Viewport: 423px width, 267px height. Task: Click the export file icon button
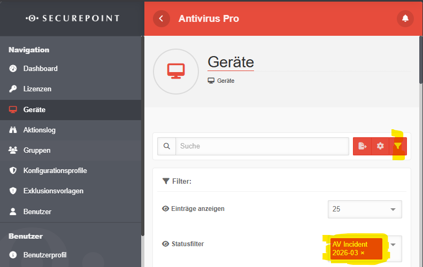pos(362,146)
